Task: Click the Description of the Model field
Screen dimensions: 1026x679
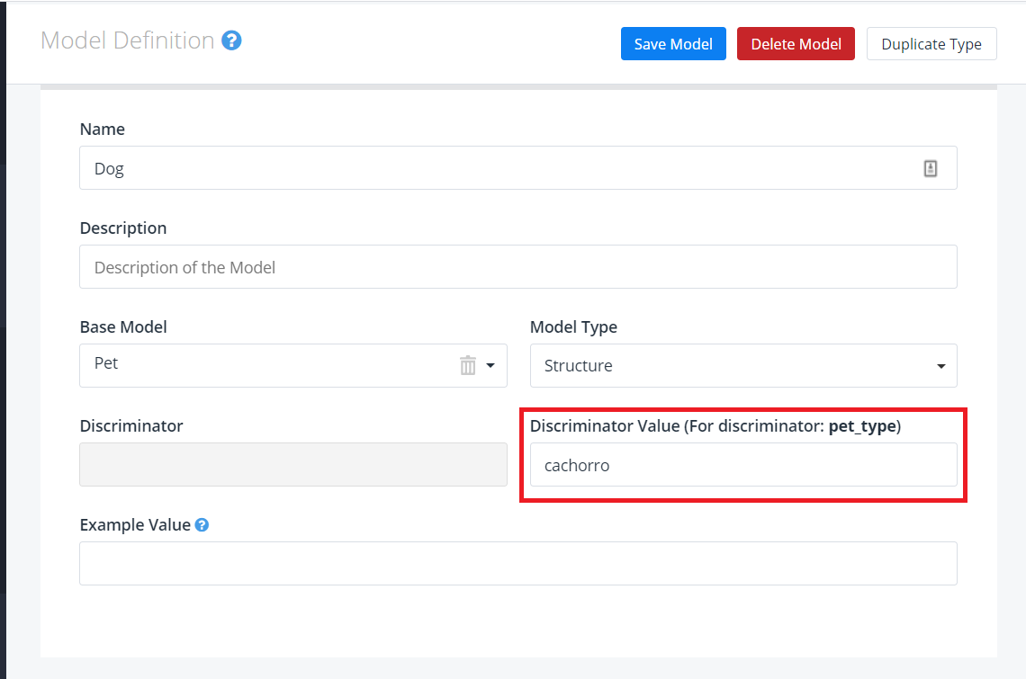Action: [518, 267]
